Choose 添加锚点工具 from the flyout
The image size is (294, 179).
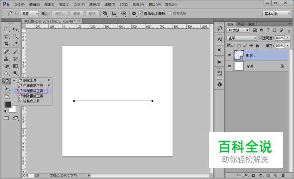click(32, 91)
